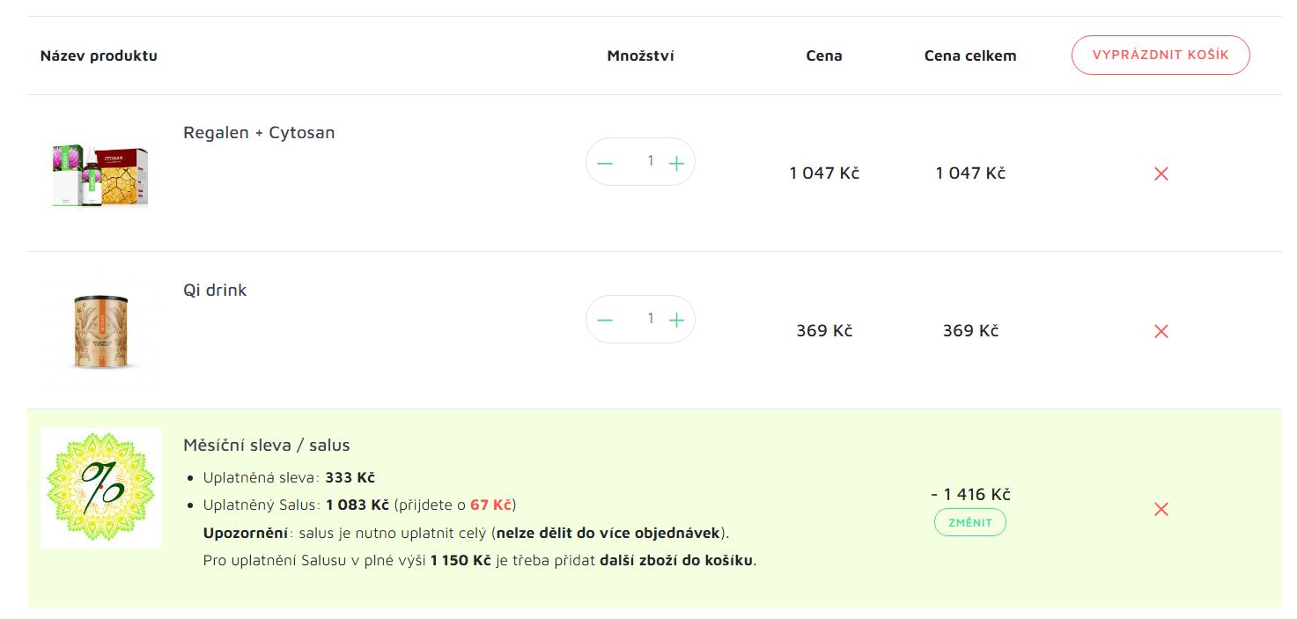Select the Měsíční sleva / salus title

(267, 446)
